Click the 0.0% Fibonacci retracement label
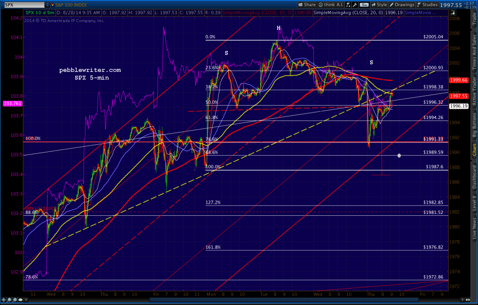Screen dimensions: 478x305 pos(211,36)
